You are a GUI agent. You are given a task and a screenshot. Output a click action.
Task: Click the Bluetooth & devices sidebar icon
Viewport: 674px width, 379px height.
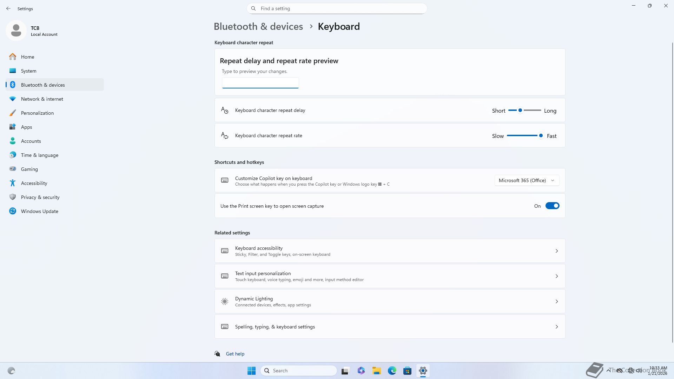(x=13, y=85)
